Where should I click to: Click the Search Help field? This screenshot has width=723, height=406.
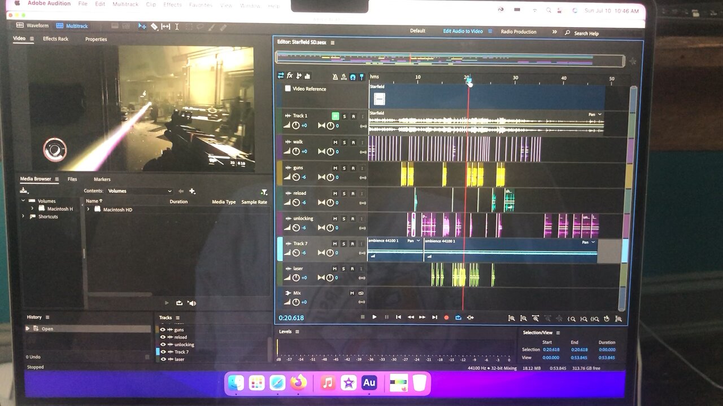coord(586,33)
